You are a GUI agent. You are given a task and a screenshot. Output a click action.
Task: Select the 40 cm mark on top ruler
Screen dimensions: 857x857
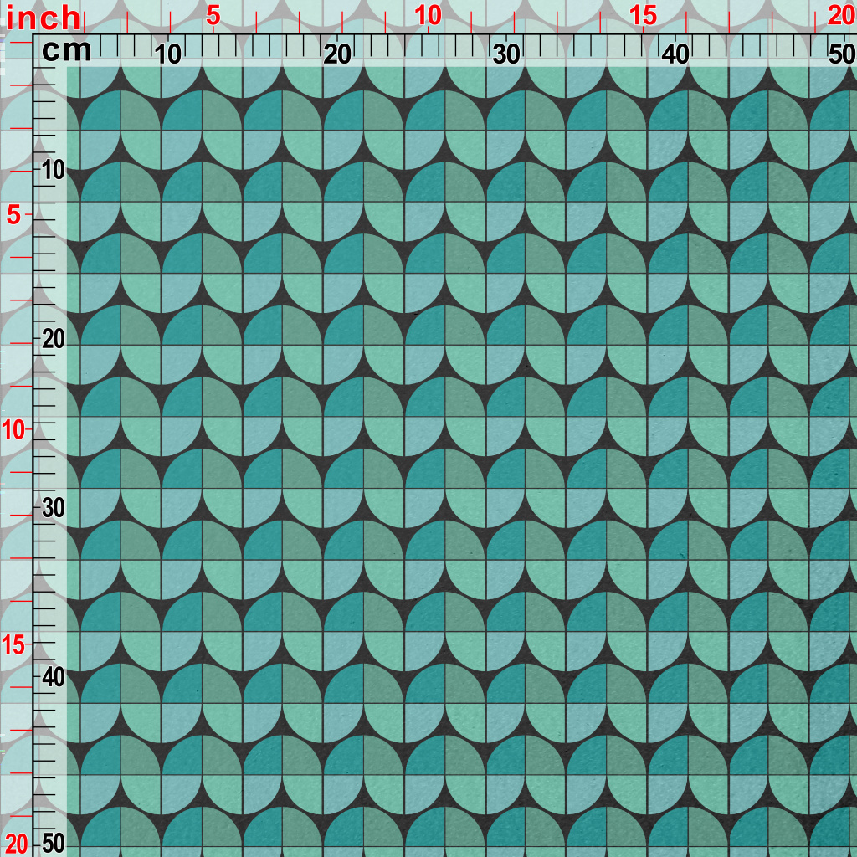(675, 54)
